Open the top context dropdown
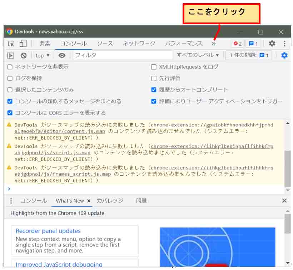Screen dimensions: 293x270 click(43, 55)
